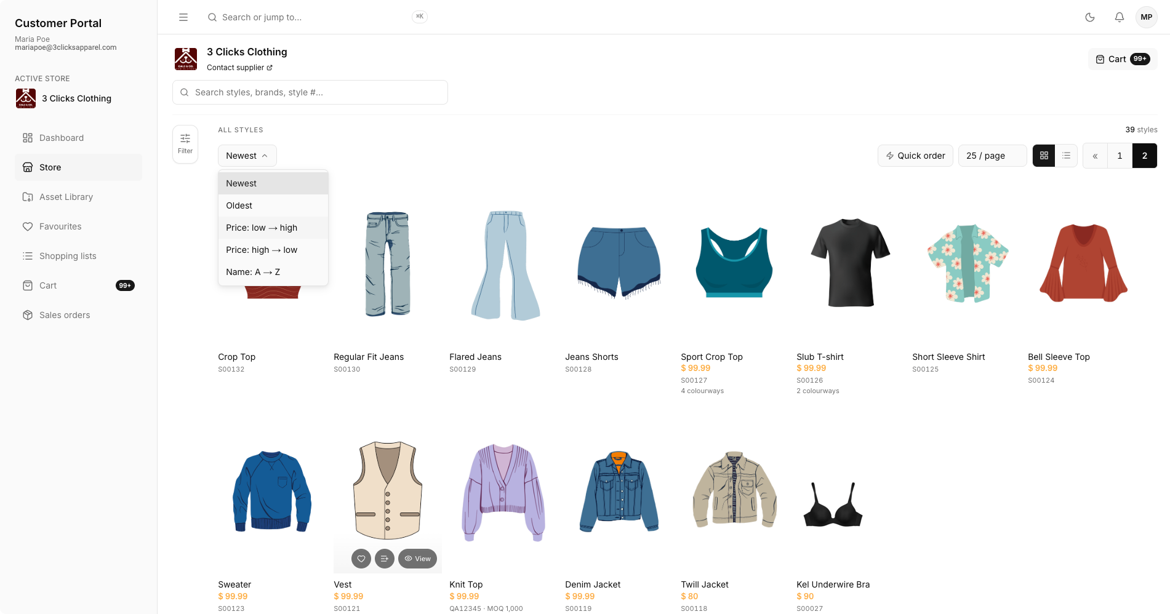This screenshot has width=1170, height=614.
Task: Click Twill Jacket product name
Action: coord(705,584)
